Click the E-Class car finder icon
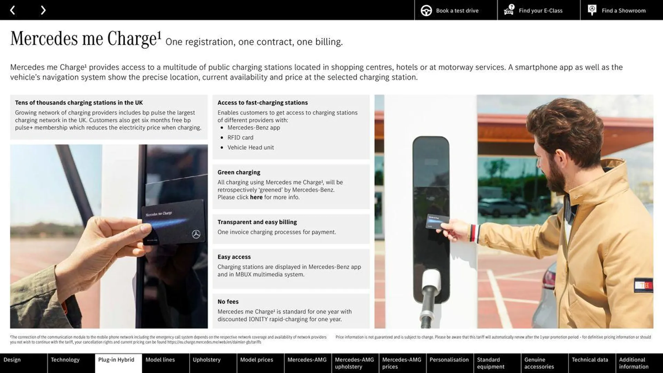Image resolution: width=663 pixels, height=373 pixels. tap(509, 10)
